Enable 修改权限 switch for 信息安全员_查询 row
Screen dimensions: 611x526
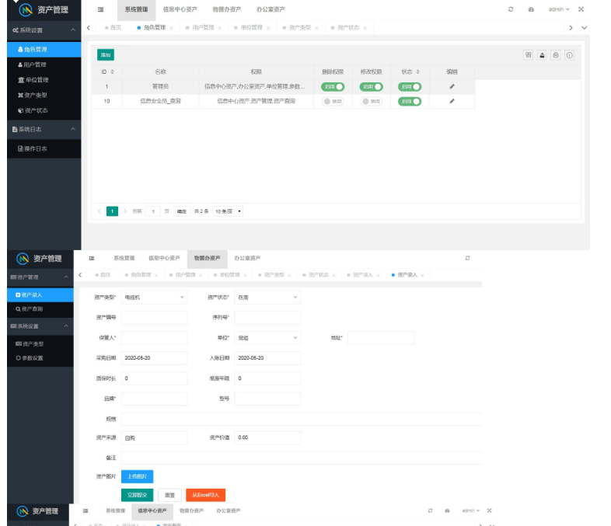[x=370, y=101]
